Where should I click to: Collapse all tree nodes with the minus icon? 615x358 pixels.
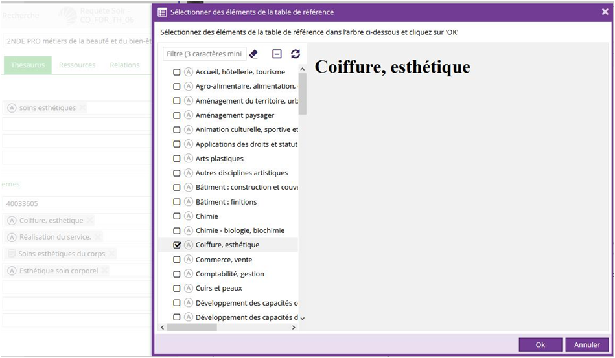point(277,54)
